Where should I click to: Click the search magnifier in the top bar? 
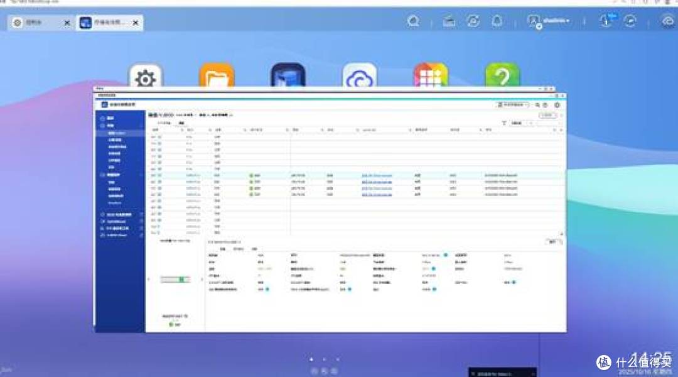413,21
